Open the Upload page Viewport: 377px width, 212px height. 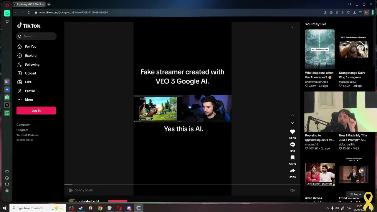click(30, 73)
